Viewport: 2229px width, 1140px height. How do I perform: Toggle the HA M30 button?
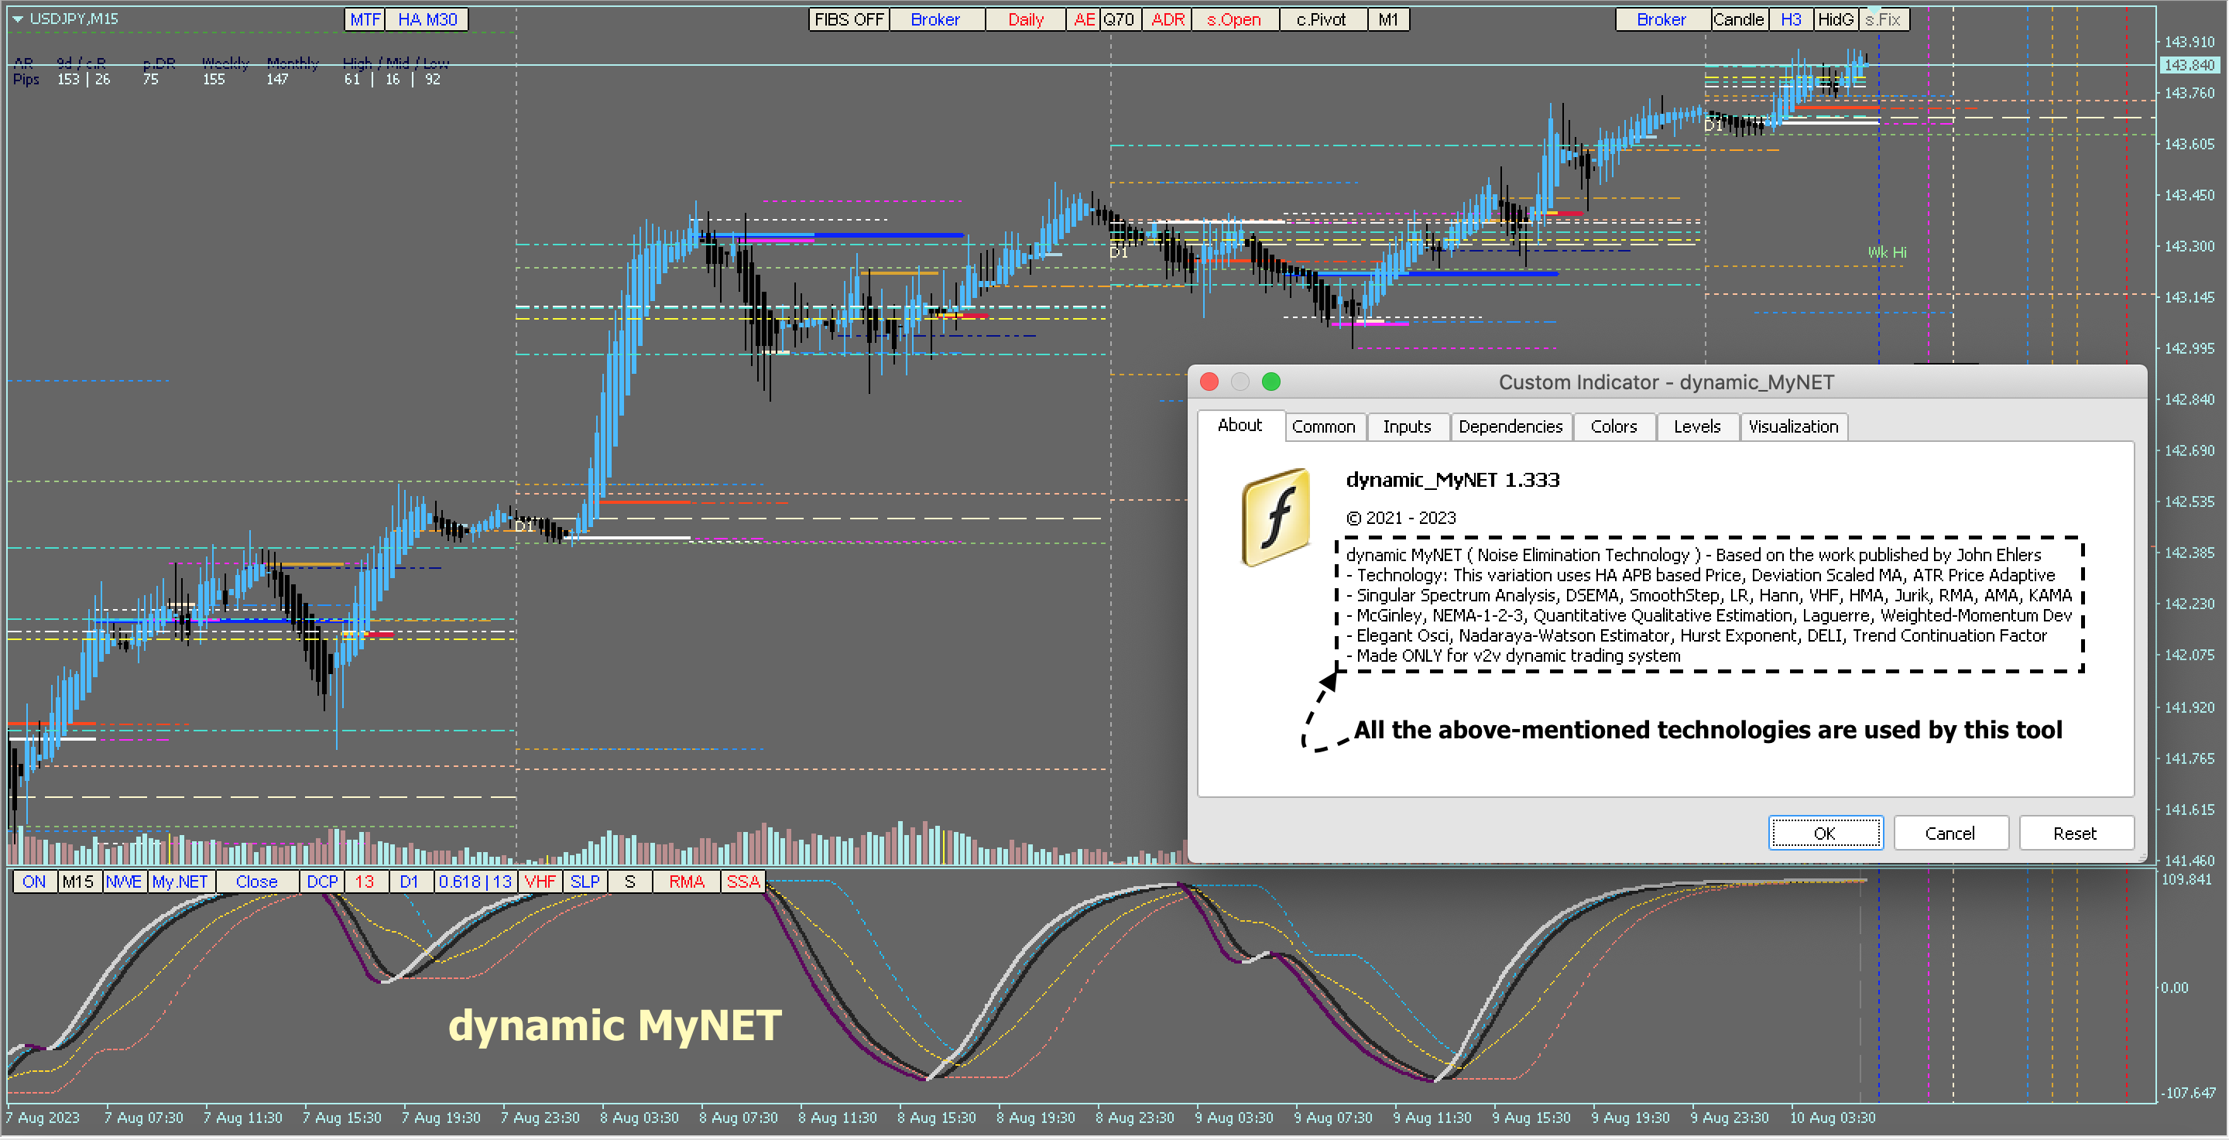(x=427, y=19)
